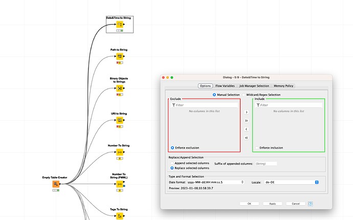Click the status indicator under Path to String
Image resolution: width=353 pixels, height=220 pixels.
click(x=120, y=62)
